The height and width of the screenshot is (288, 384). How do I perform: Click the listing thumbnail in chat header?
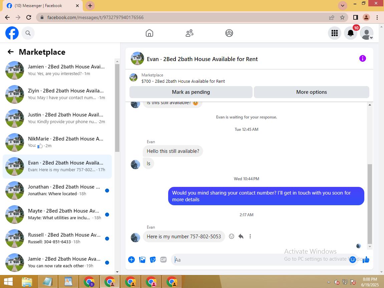tap(137, 58)
